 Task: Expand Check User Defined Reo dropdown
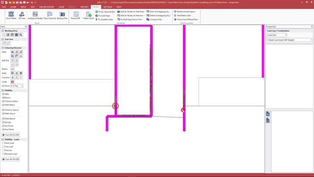[x=199, y=20]
